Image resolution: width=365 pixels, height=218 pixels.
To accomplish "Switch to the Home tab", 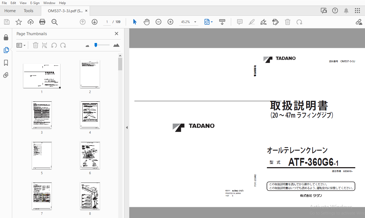I will pos(10,11).
